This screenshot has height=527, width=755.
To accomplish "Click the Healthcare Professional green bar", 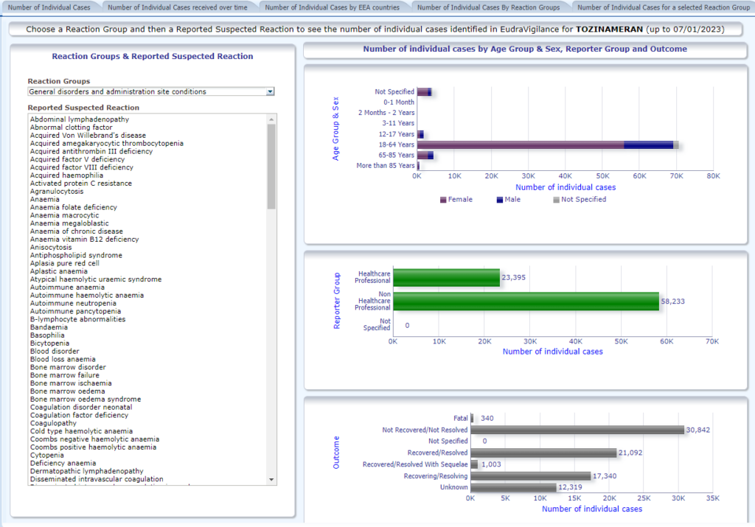I will click(x=446, y=277).
